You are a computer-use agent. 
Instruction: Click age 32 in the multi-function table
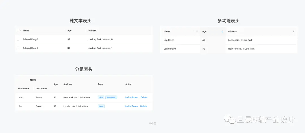[x=204, y=49]
